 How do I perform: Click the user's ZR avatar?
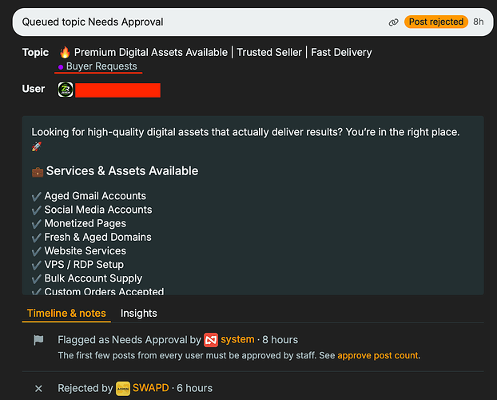pyautogui.click(x=66, y=90)
